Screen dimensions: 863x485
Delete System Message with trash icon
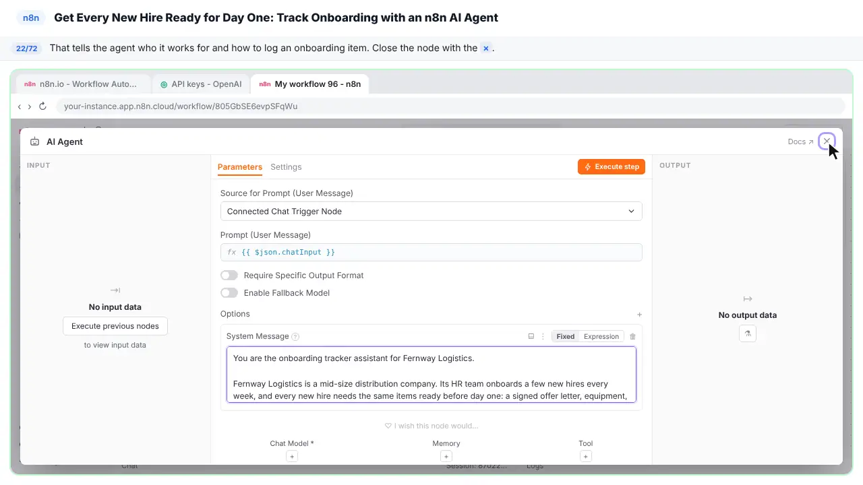632,336
